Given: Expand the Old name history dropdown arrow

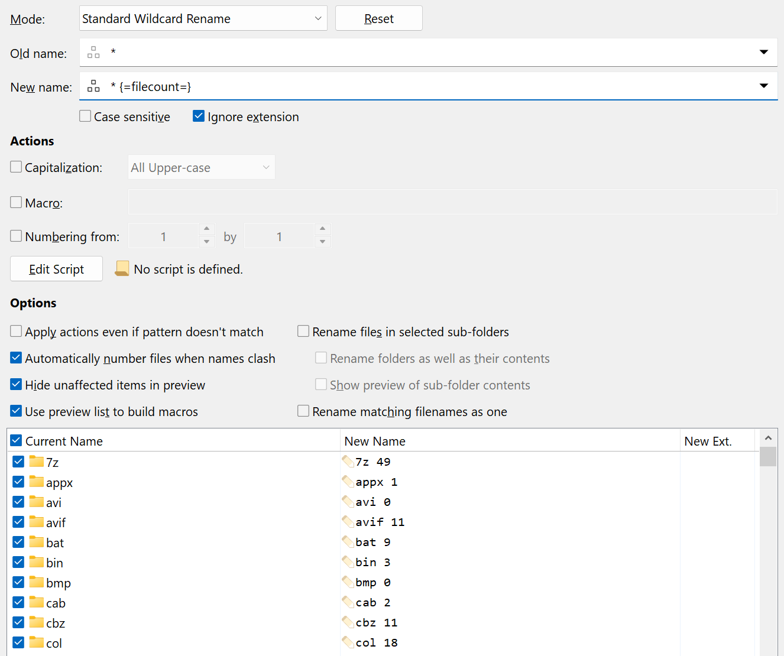Looking at the screenshot, I should (763, 53).
